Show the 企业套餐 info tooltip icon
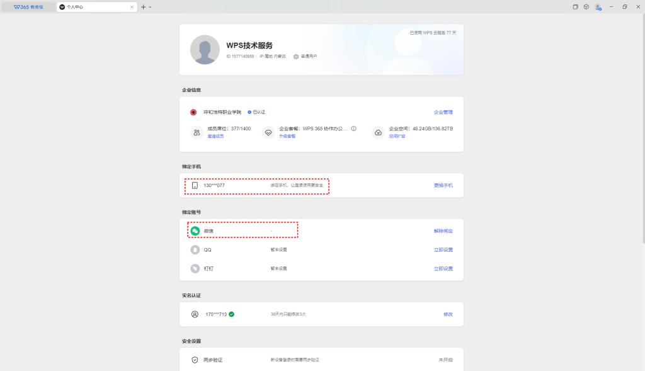Image resolution: width=645 pixels, height=371 pixels. 354,128
